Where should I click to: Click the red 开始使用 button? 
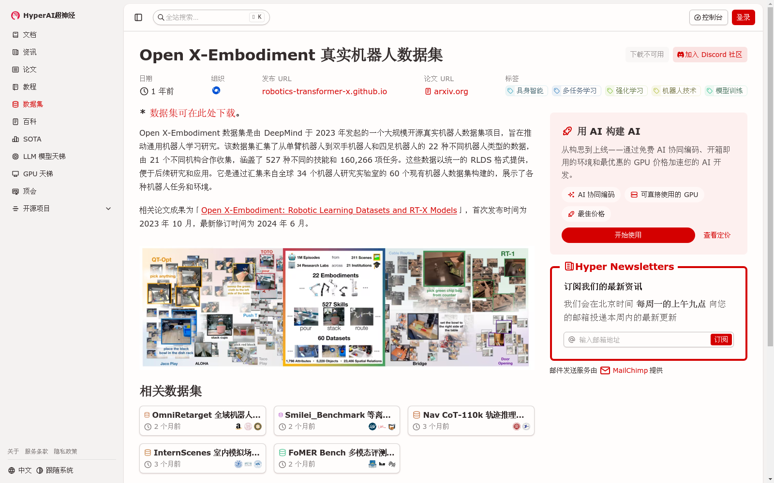[x=628, y=235]
